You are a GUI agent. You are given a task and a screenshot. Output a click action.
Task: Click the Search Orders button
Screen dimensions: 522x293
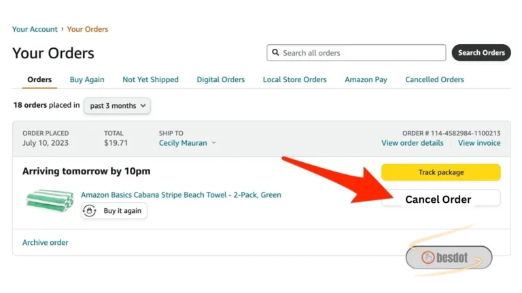click(x=481, y=52)
